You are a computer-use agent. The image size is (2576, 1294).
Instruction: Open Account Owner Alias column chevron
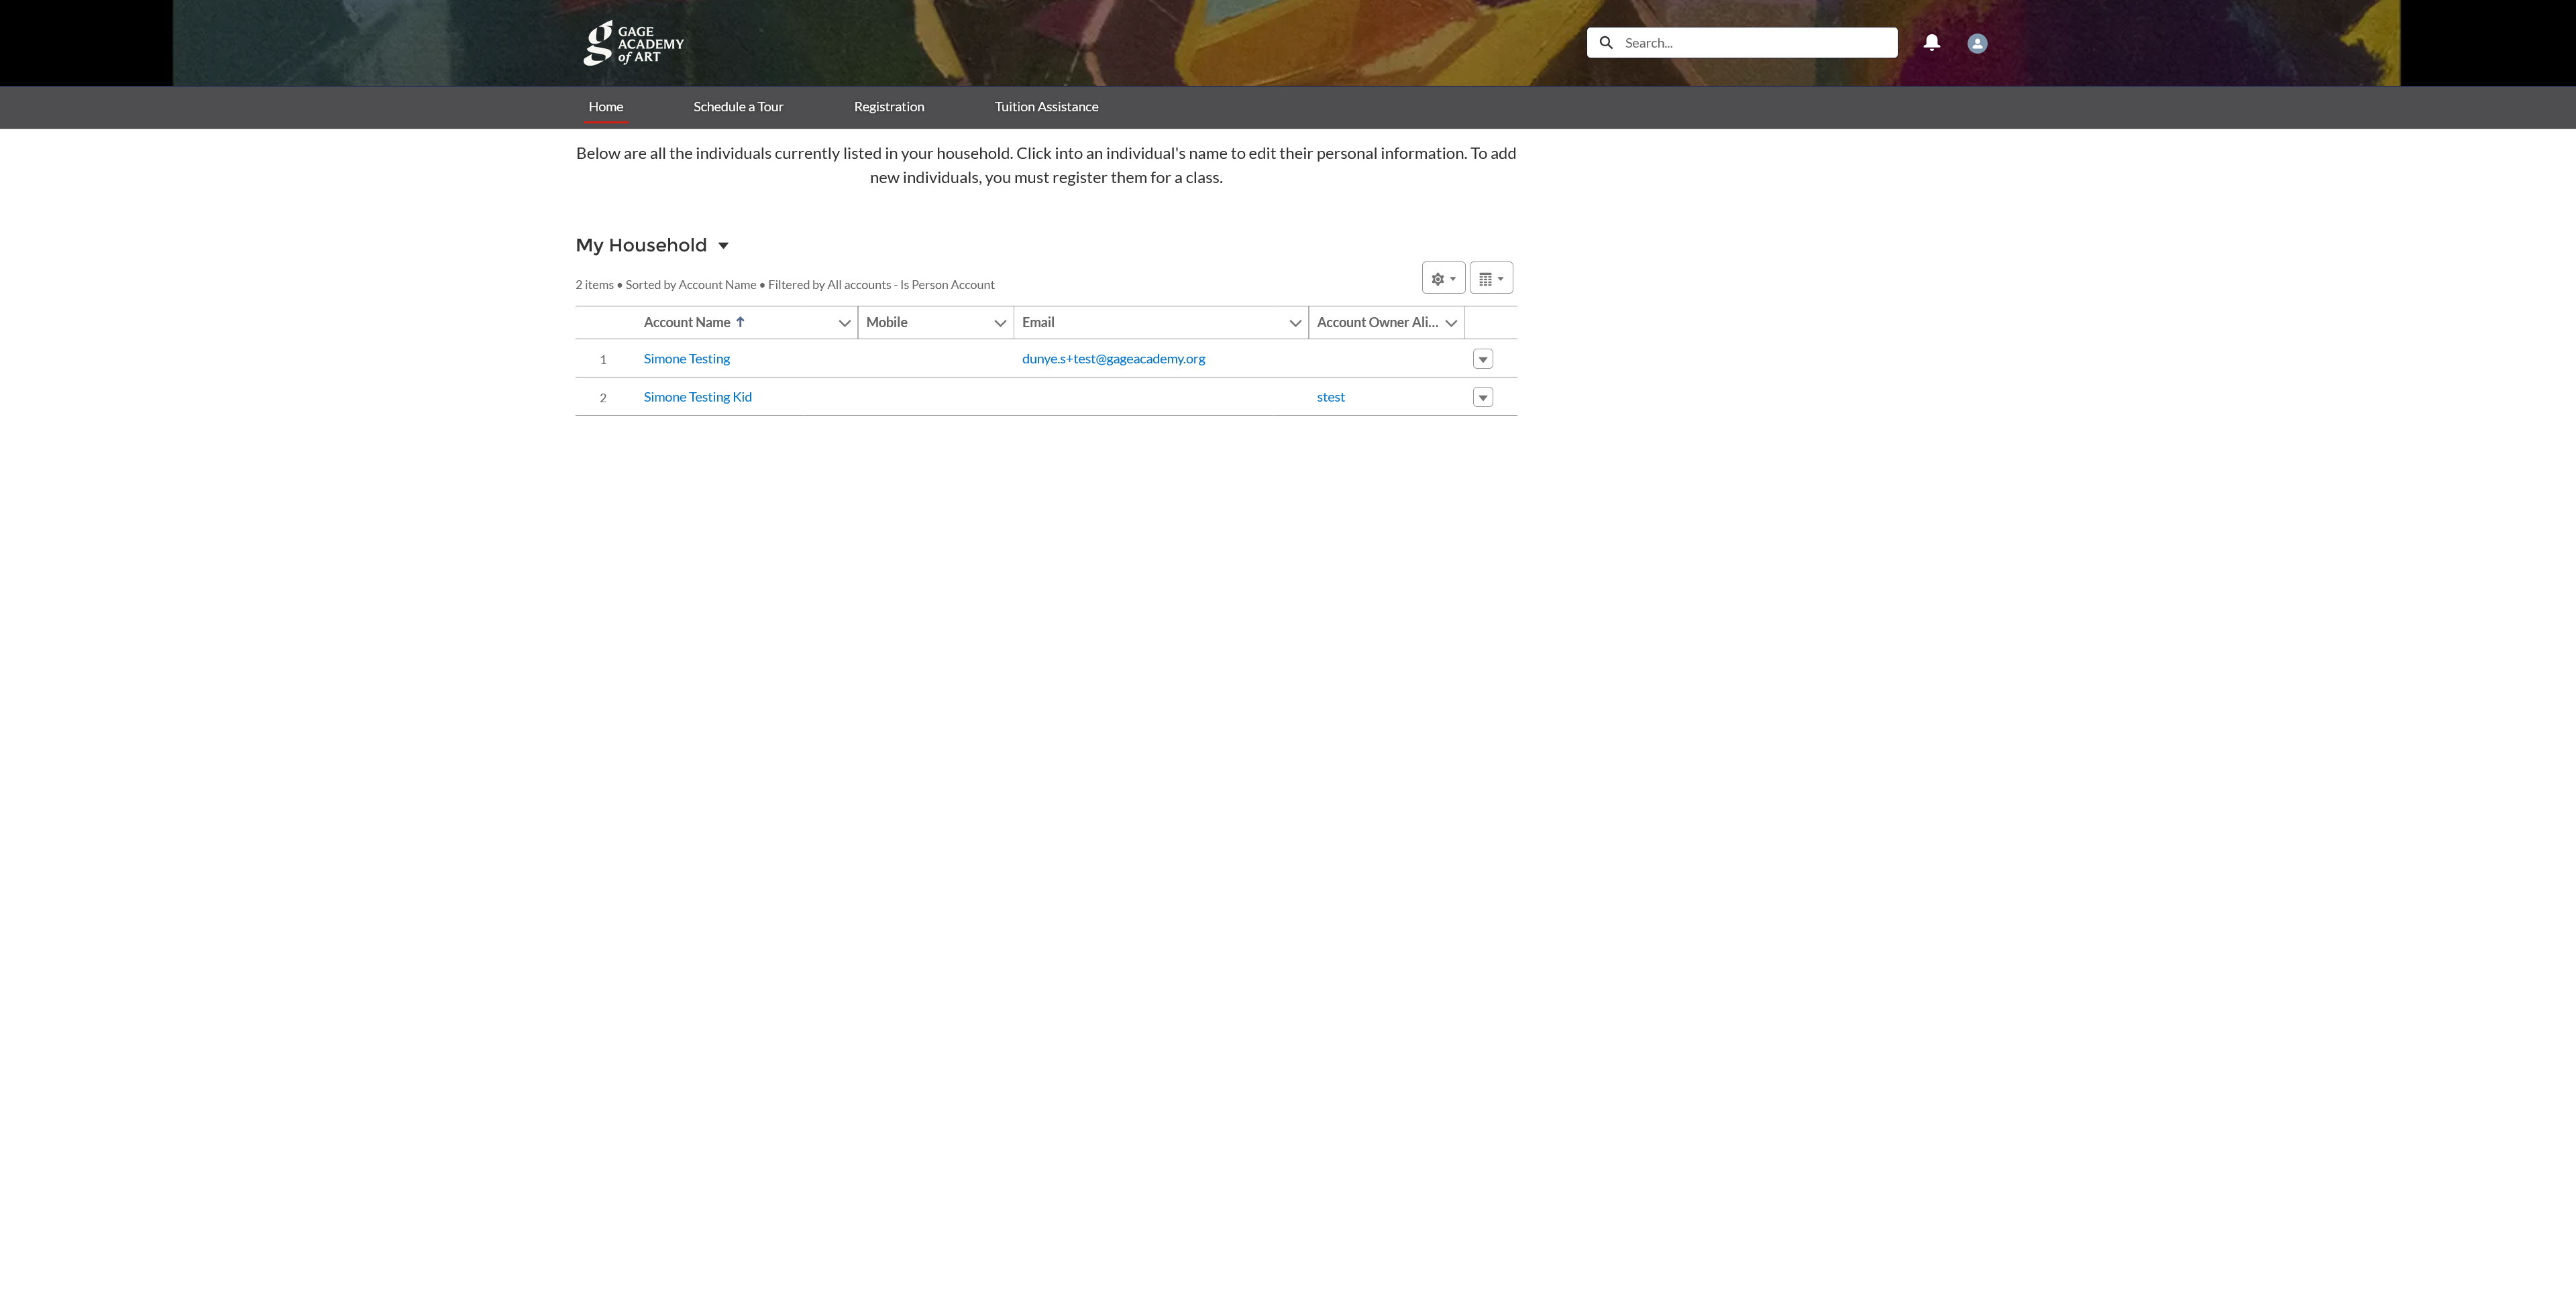coord(1450,322)
